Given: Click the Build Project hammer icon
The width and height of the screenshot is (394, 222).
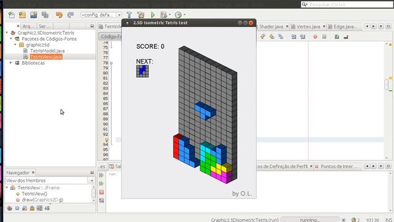Looking at the screenshot, I should pos(129,15).
